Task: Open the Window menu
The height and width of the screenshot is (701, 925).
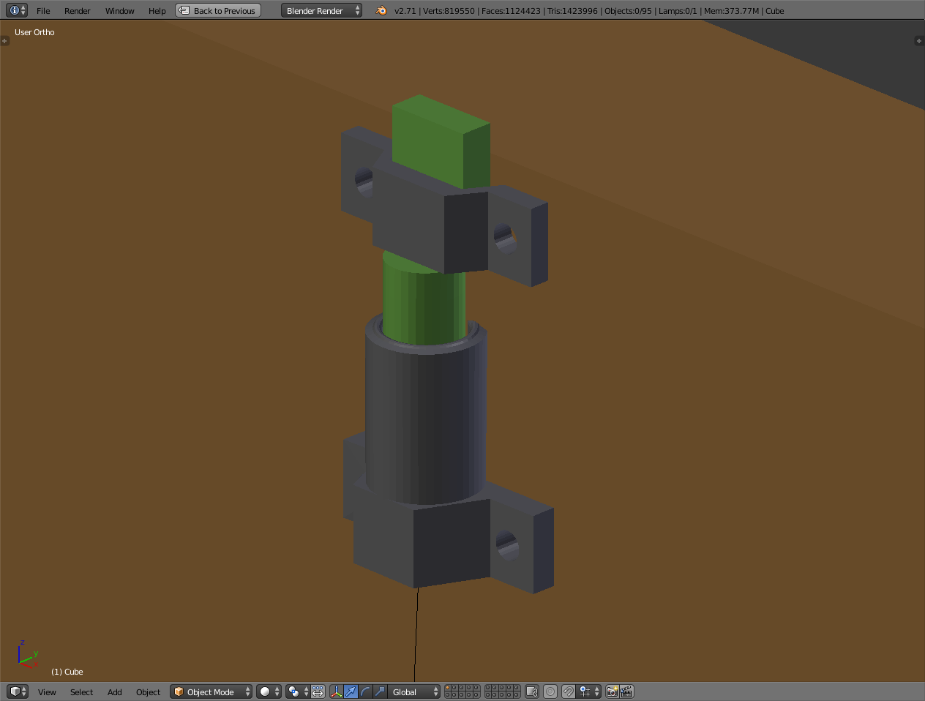Action: pyautogui.click(x=119, y=11)
